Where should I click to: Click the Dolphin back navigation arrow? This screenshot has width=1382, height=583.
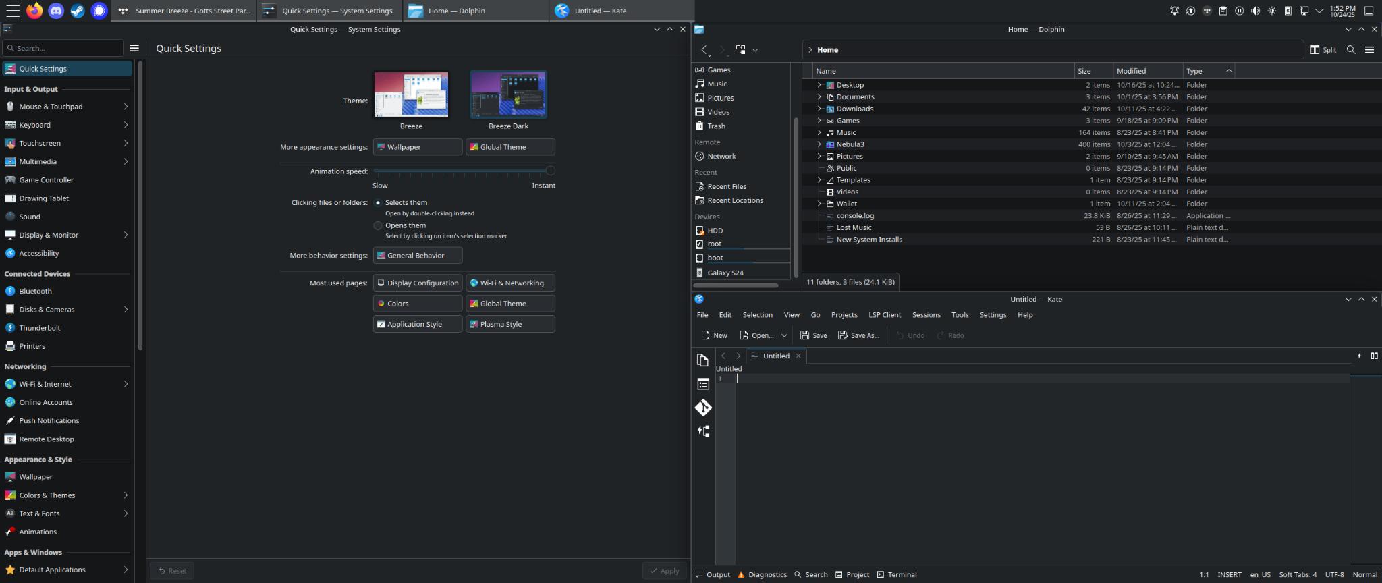[x=704, y=50]
